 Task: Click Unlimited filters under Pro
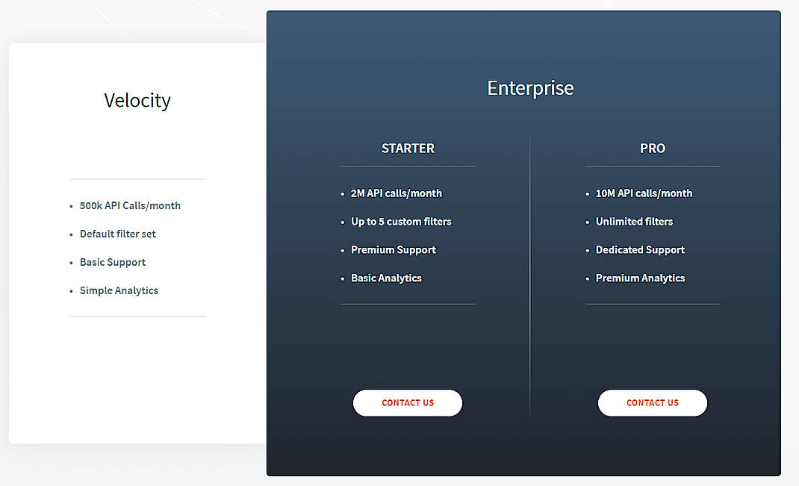(634, 221)
